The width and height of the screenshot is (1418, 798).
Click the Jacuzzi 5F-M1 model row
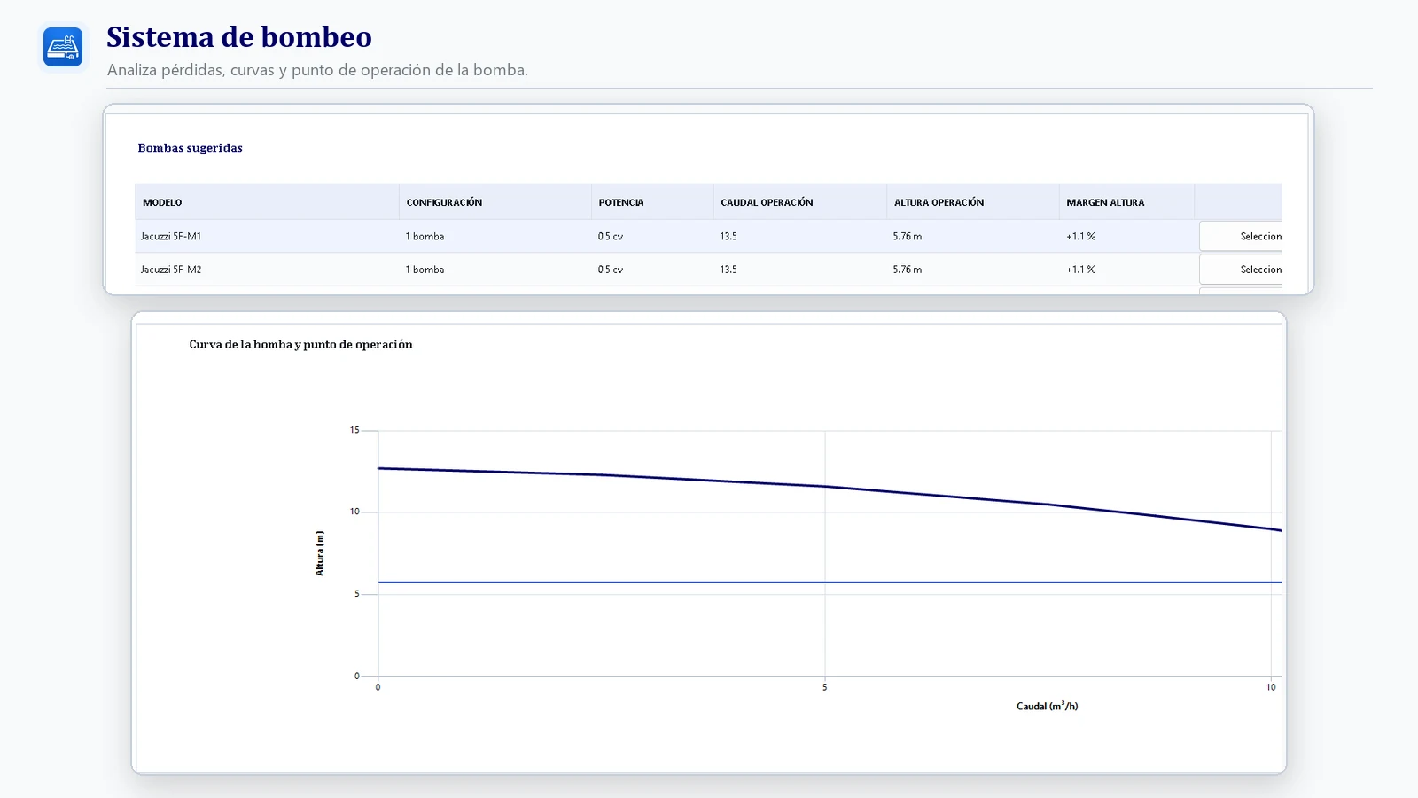pos(708,236)
